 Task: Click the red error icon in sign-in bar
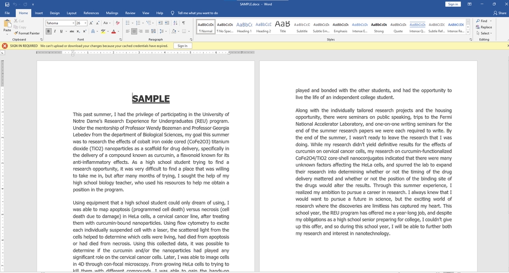tap(5, 46)
